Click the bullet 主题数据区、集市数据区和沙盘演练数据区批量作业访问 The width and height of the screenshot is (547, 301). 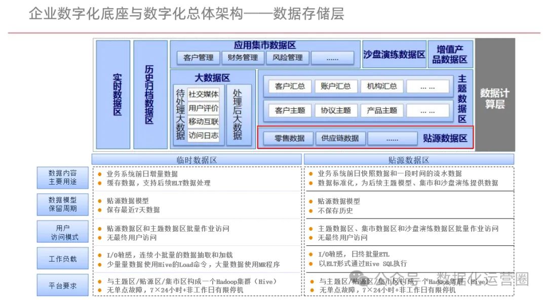[408, 229]
